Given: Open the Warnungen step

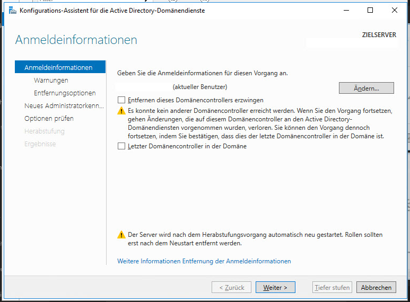Looking at the screenshot, I should click(x=51, y=80).
